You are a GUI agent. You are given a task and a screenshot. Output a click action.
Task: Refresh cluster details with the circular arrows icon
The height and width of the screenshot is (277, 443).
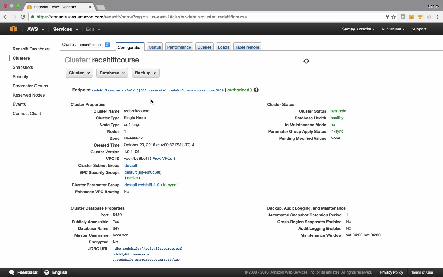pos(307,61)
